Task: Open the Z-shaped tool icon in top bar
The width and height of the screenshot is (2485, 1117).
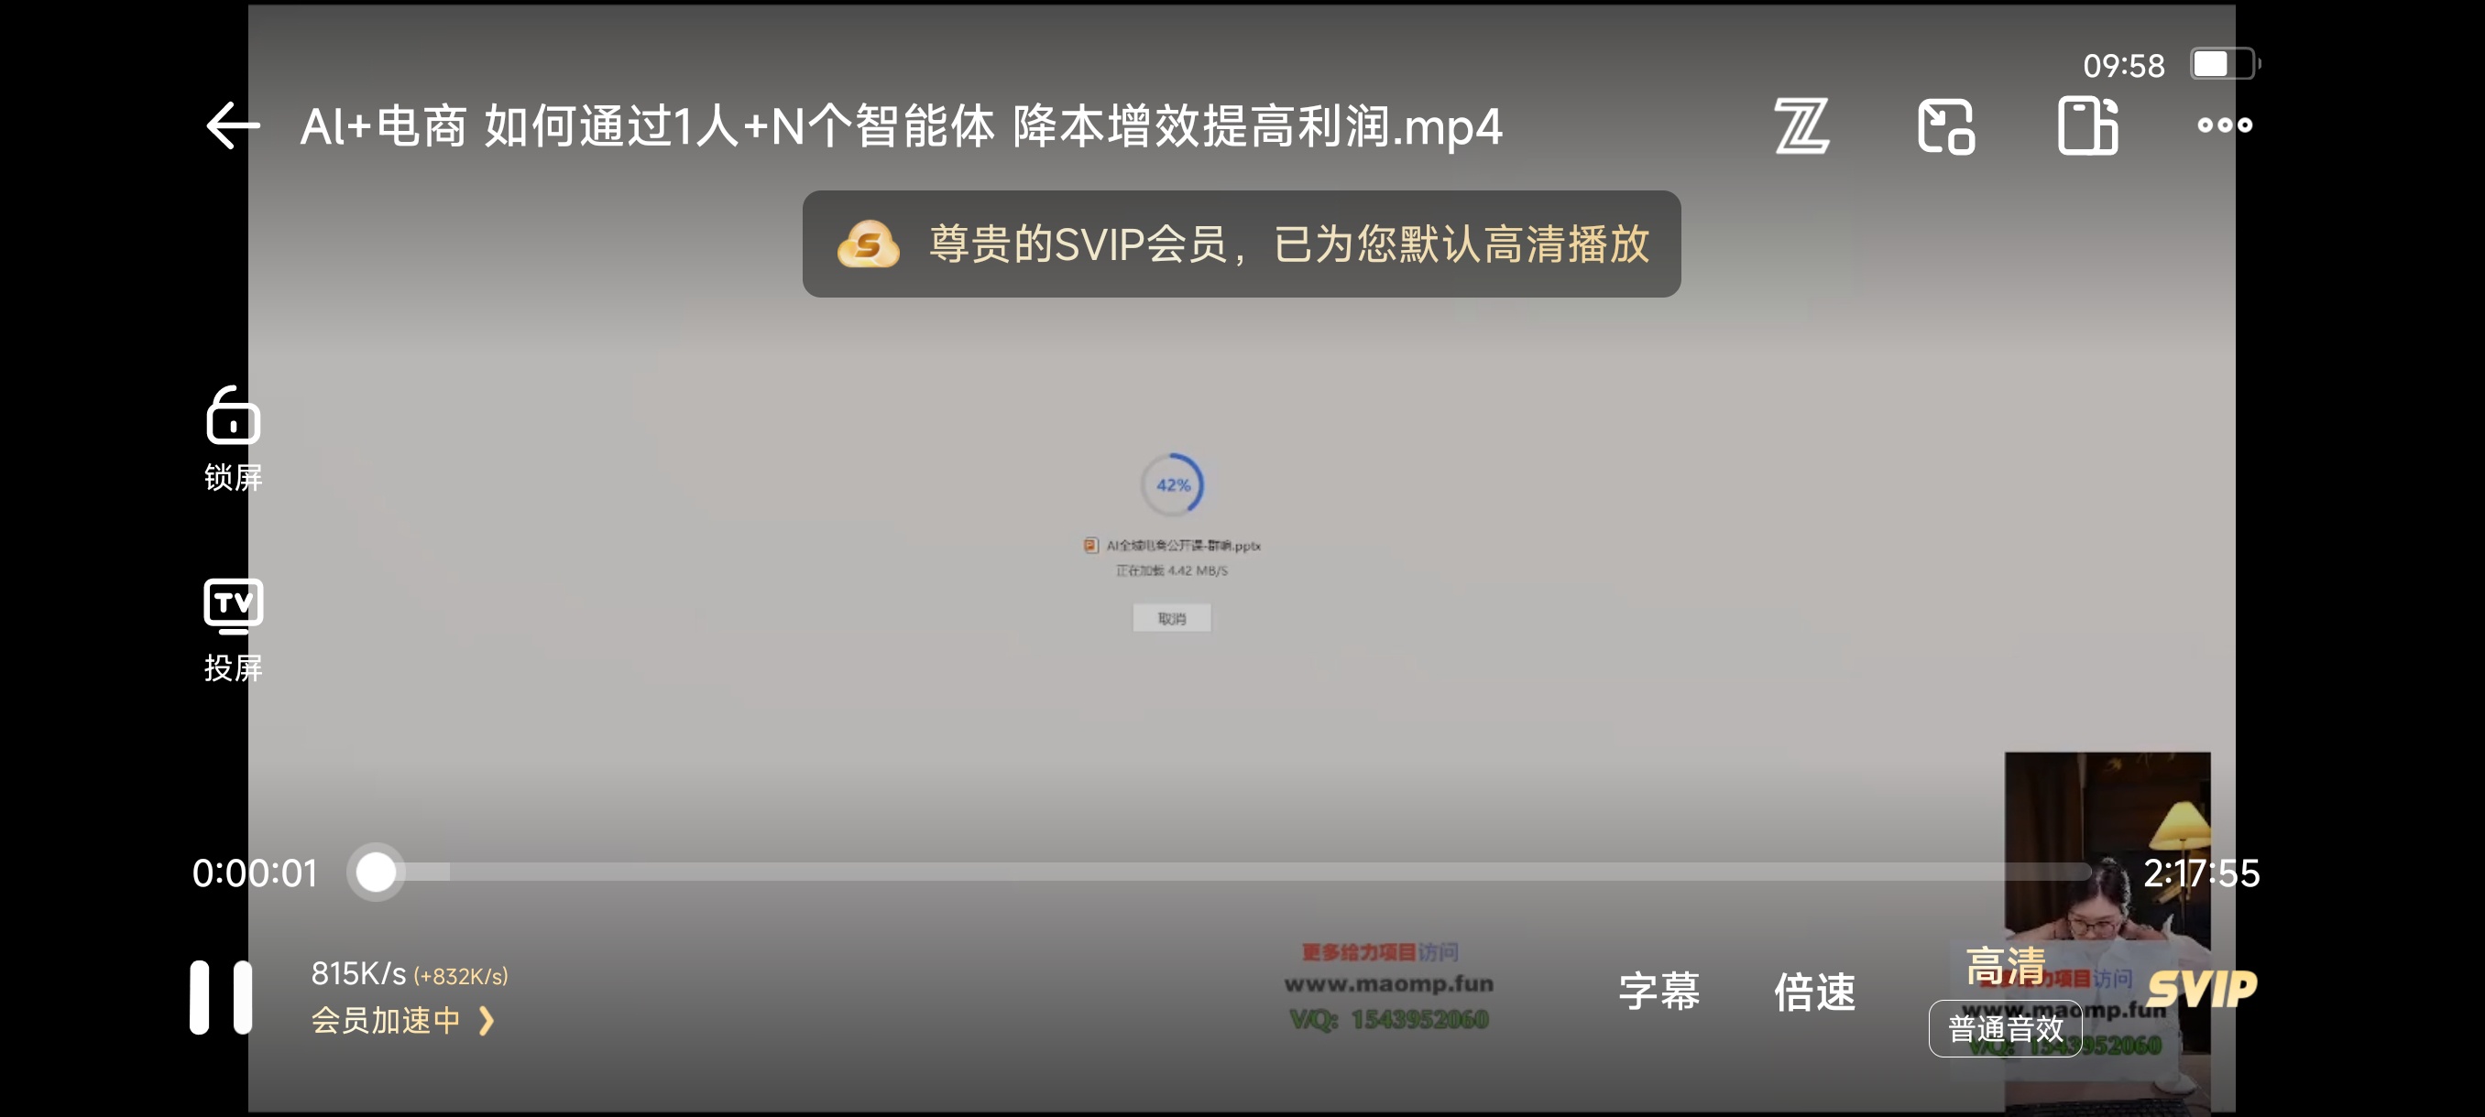Action: pyautogui.click(x=1801, y=125)
